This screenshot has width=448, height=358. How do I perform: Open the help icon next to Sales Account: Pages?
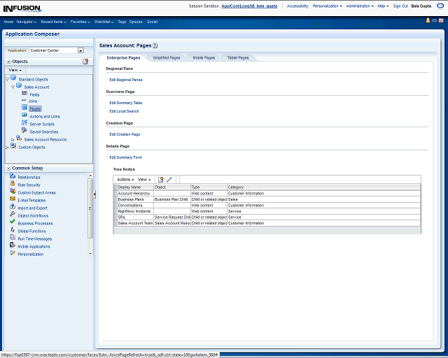(x=155, y=45)
